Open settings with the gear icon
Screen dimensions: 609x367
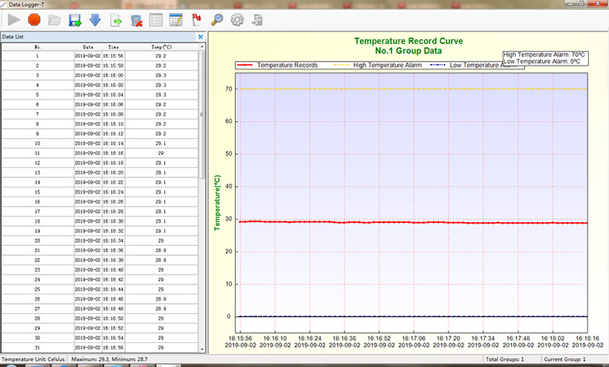(237, 19)
